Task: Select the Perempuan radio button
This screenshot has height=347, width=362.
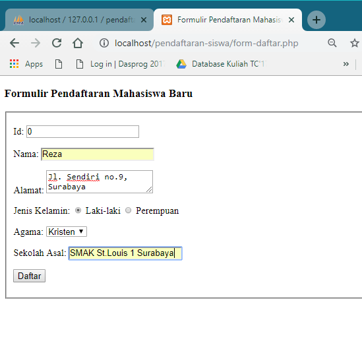Action: (128, 210)
